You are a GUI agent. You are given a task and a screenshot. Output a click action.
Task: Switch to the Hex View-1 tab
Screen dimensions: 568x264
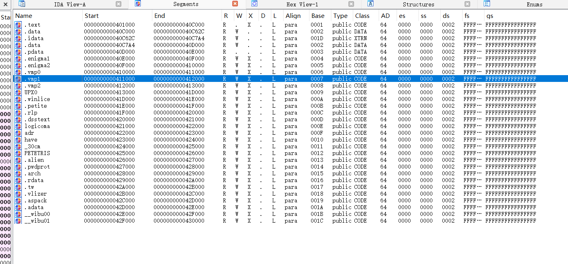302,4
